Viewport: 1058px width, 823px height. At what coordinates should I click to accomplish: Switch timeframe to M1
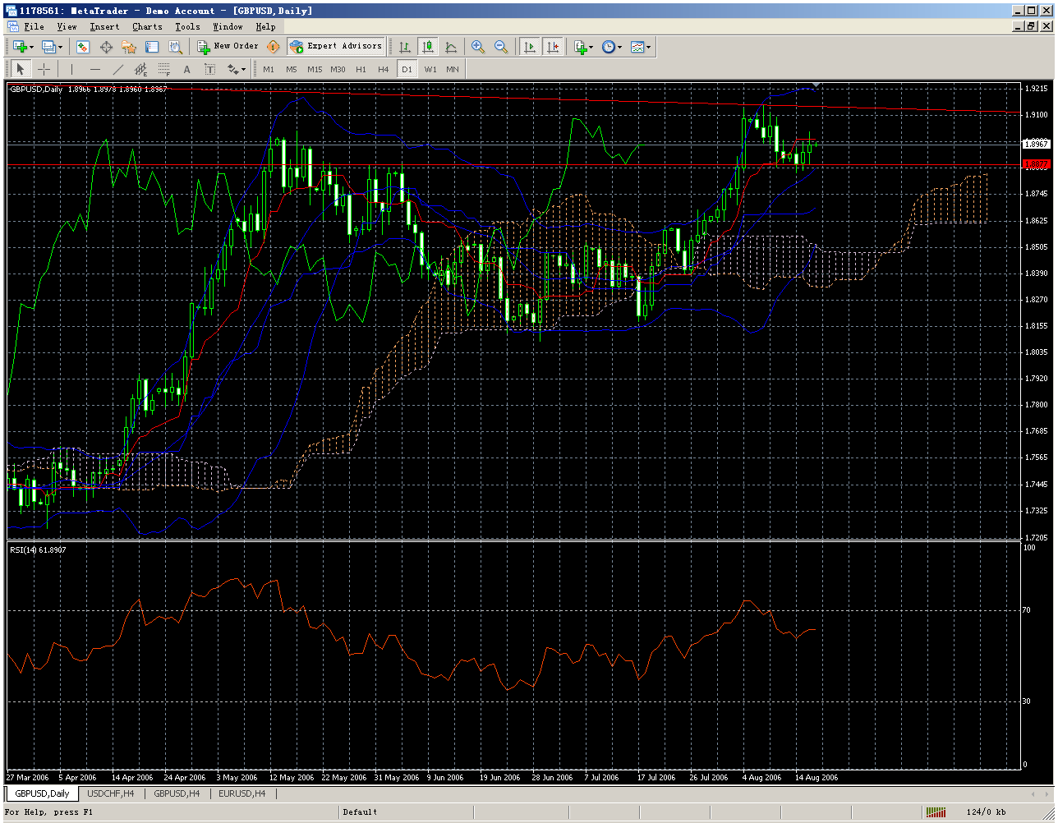269,69
